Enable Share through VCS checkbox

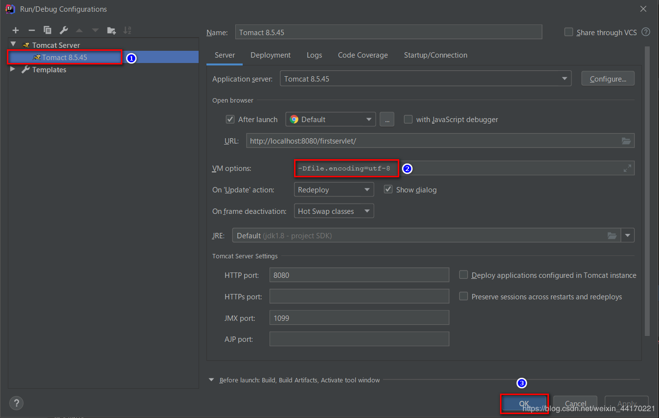(x=568, y=32)
